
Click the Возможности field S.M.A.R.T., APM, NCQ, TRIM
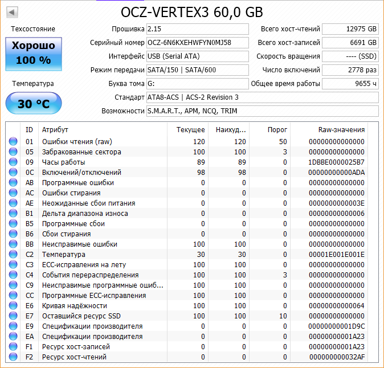pos(263,111)
